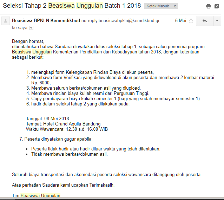Click sender's profile avatar icon
This screenshot has width=224, height=200.
(x=6, y=21)
